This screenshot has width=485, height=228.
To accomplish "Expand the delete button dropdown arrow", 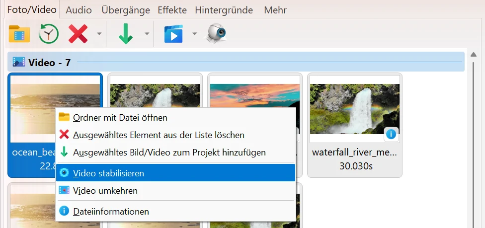I will 99,33.
